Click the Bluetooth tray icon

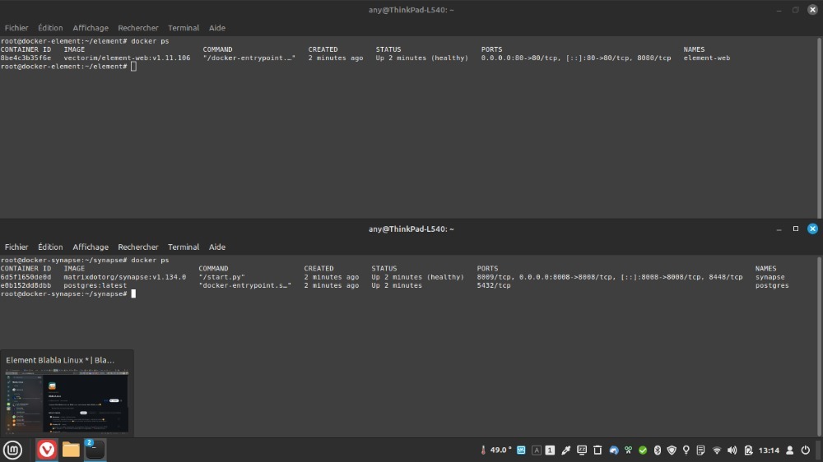658,450
